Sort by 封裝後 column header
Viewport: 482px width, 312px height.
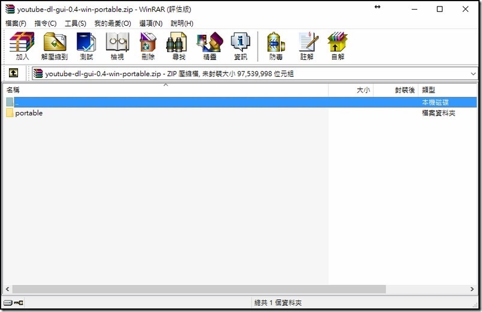click(396, 90)
